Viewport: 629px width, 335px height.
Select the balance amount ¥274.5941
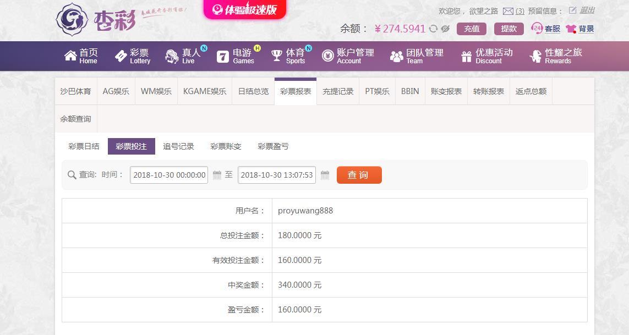[400, 29]
